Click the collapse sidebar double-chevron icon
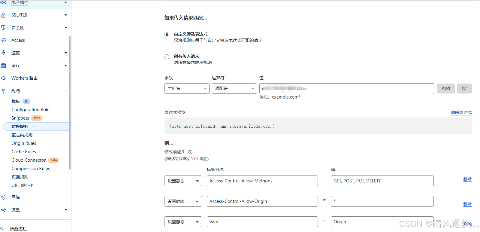480x232 pixels. pos(2,229)
